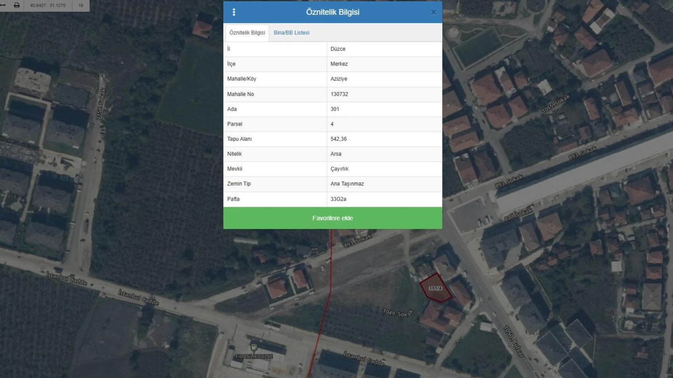Click the FIDANLIKDUZCE map marker
Viewport: 673px width, 378px height.
pyautogui.click(x=254, y=348)
